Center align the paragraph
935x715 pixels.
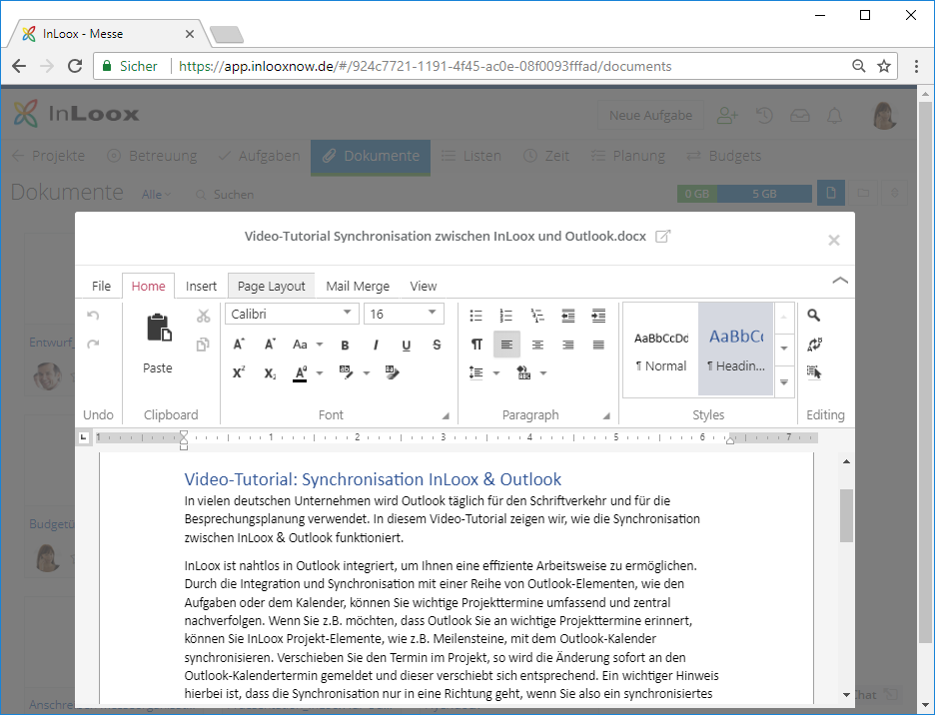[x=537, y=345]
